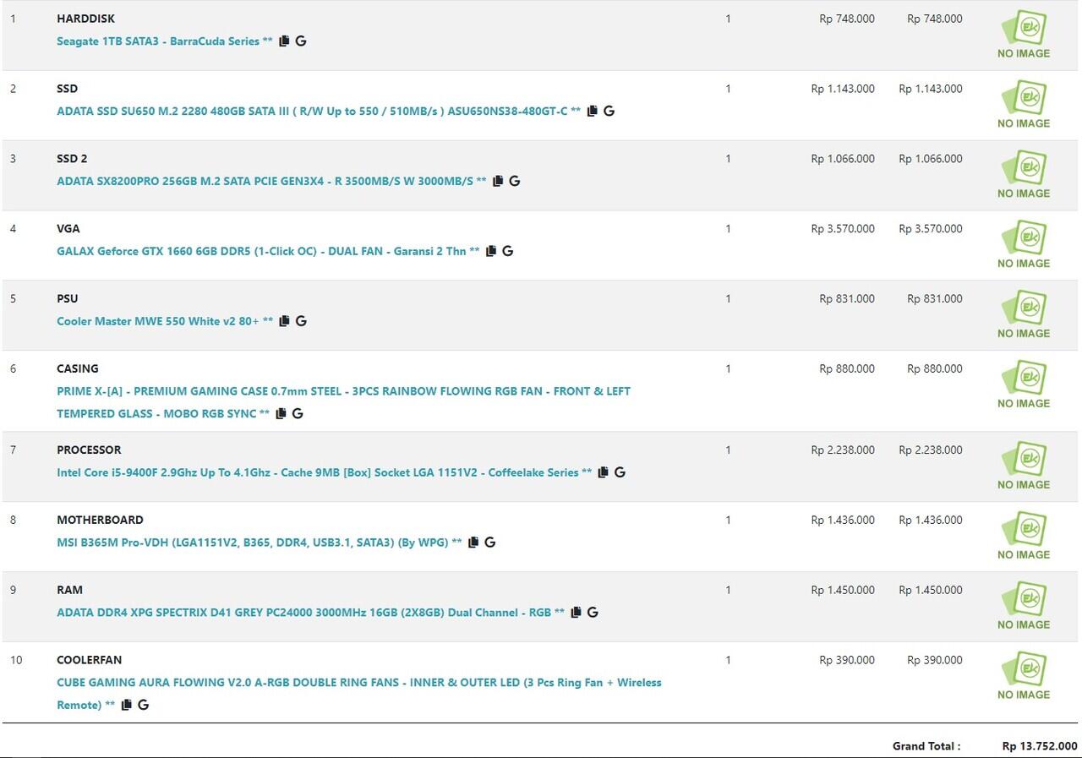Click the HARDDISK row's NO IMAGE thumbnail

pyautogui.click(x=1024, y=35)
